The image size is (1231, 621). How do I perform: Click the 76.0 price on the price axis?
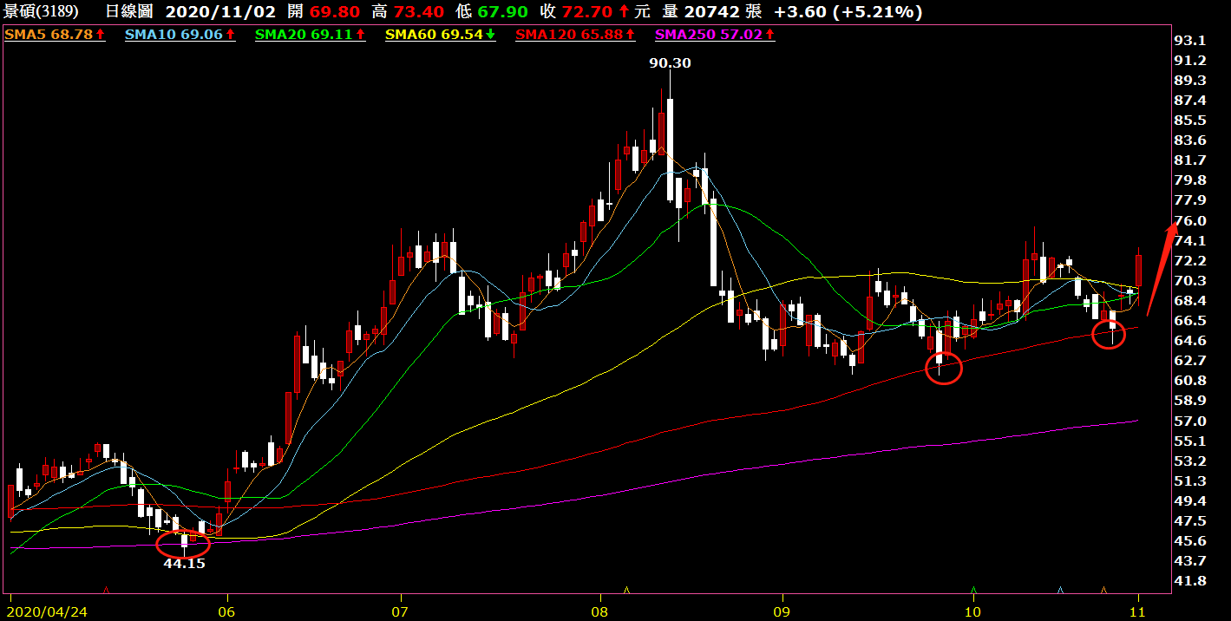(x=1189, y=220)
